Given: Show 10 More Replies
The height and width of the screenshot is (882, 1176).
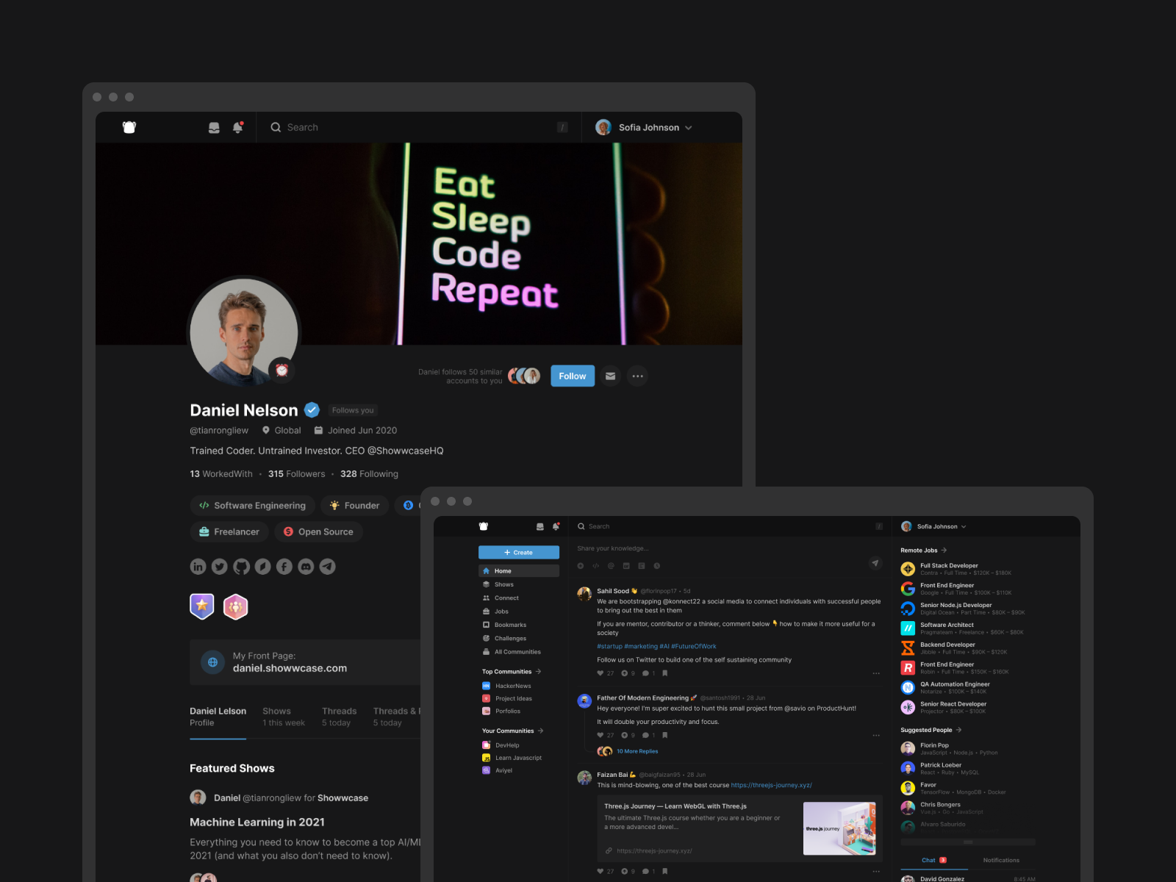Looking at the screenshot, I should pos(637,751).
